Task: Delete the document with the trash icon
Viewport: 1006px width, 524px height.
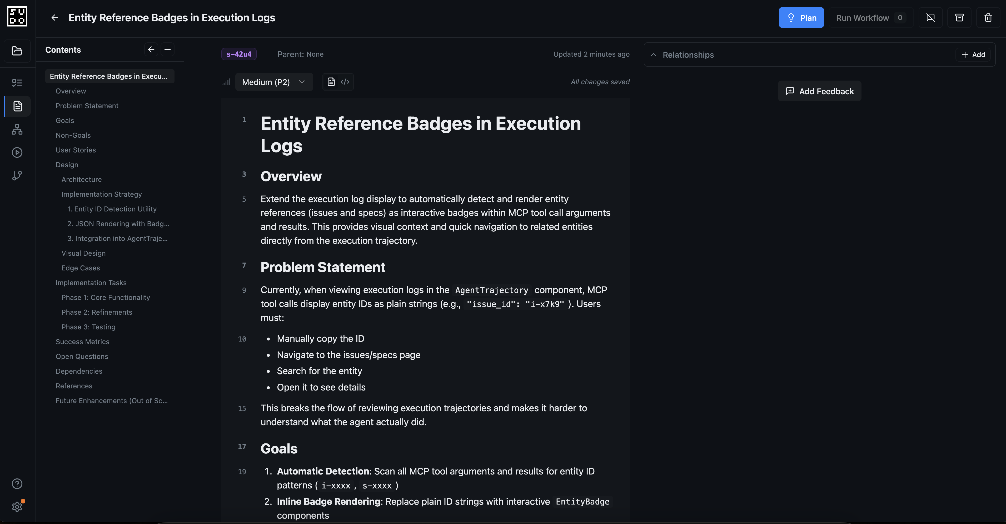Action: tap(988, 17)
